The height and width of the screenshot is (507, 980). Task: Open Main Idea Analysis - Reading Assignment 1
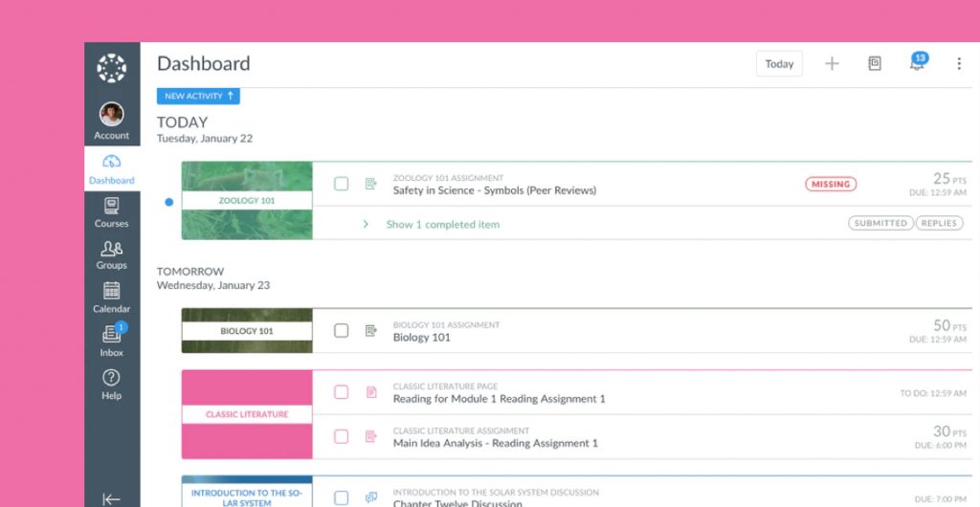[496, 443]
